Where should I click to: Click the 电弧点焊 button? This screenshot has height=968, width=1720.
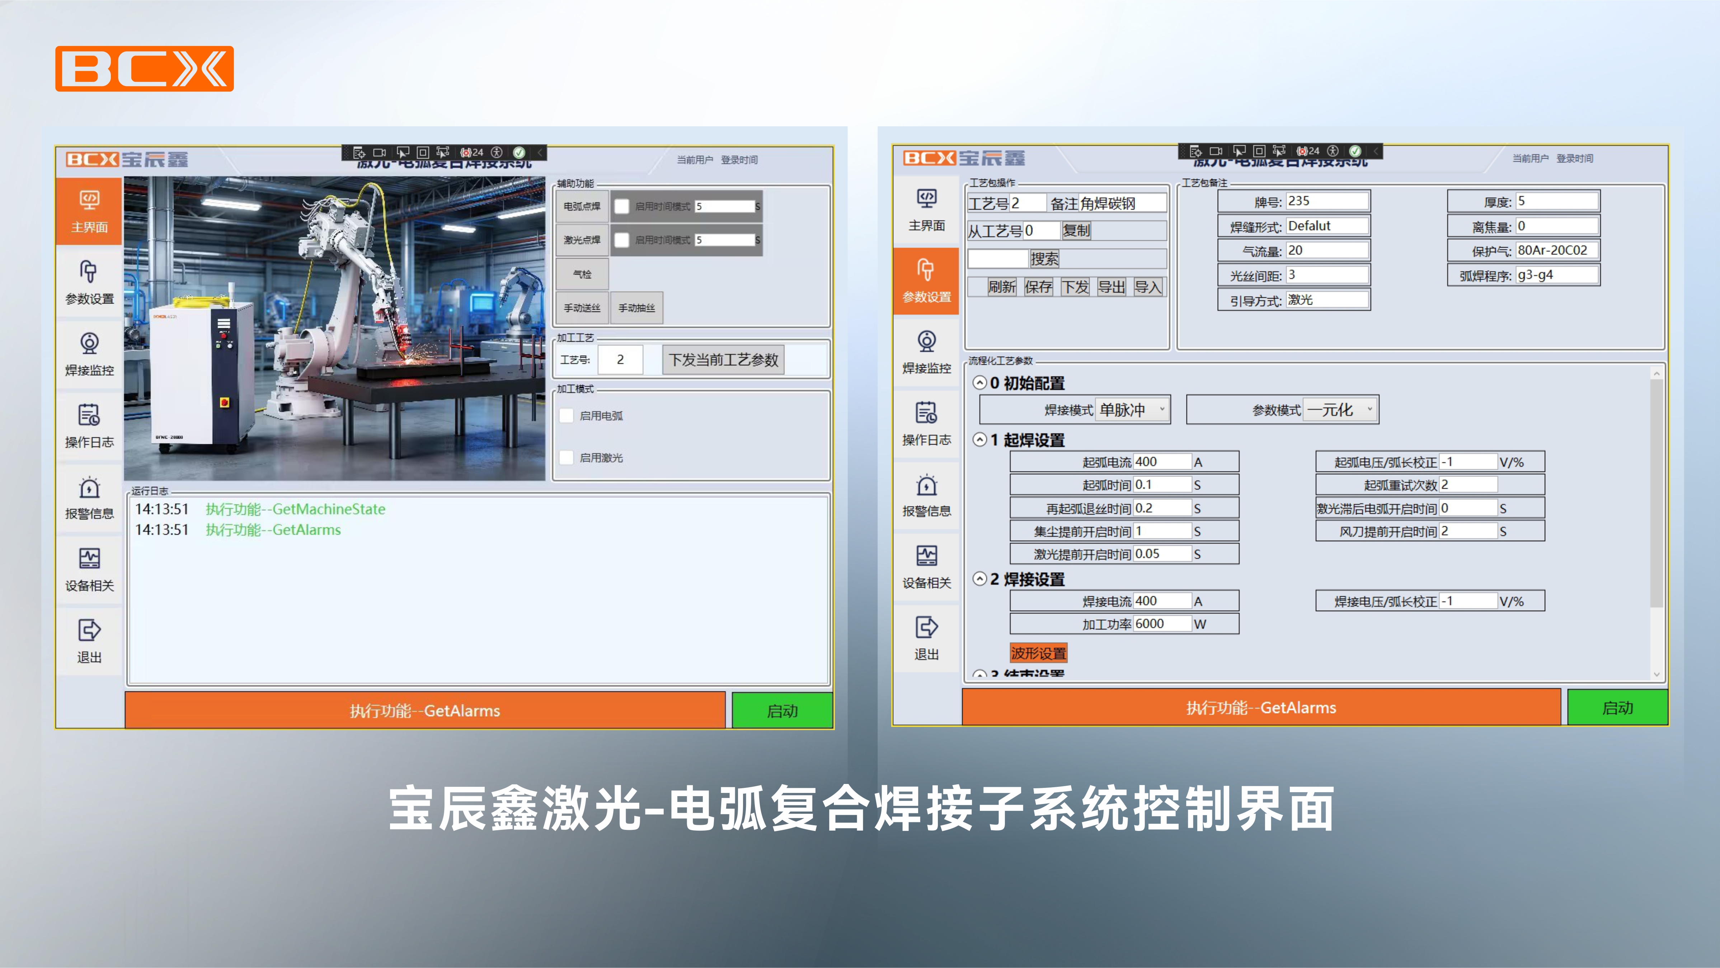tap(582, 206)
